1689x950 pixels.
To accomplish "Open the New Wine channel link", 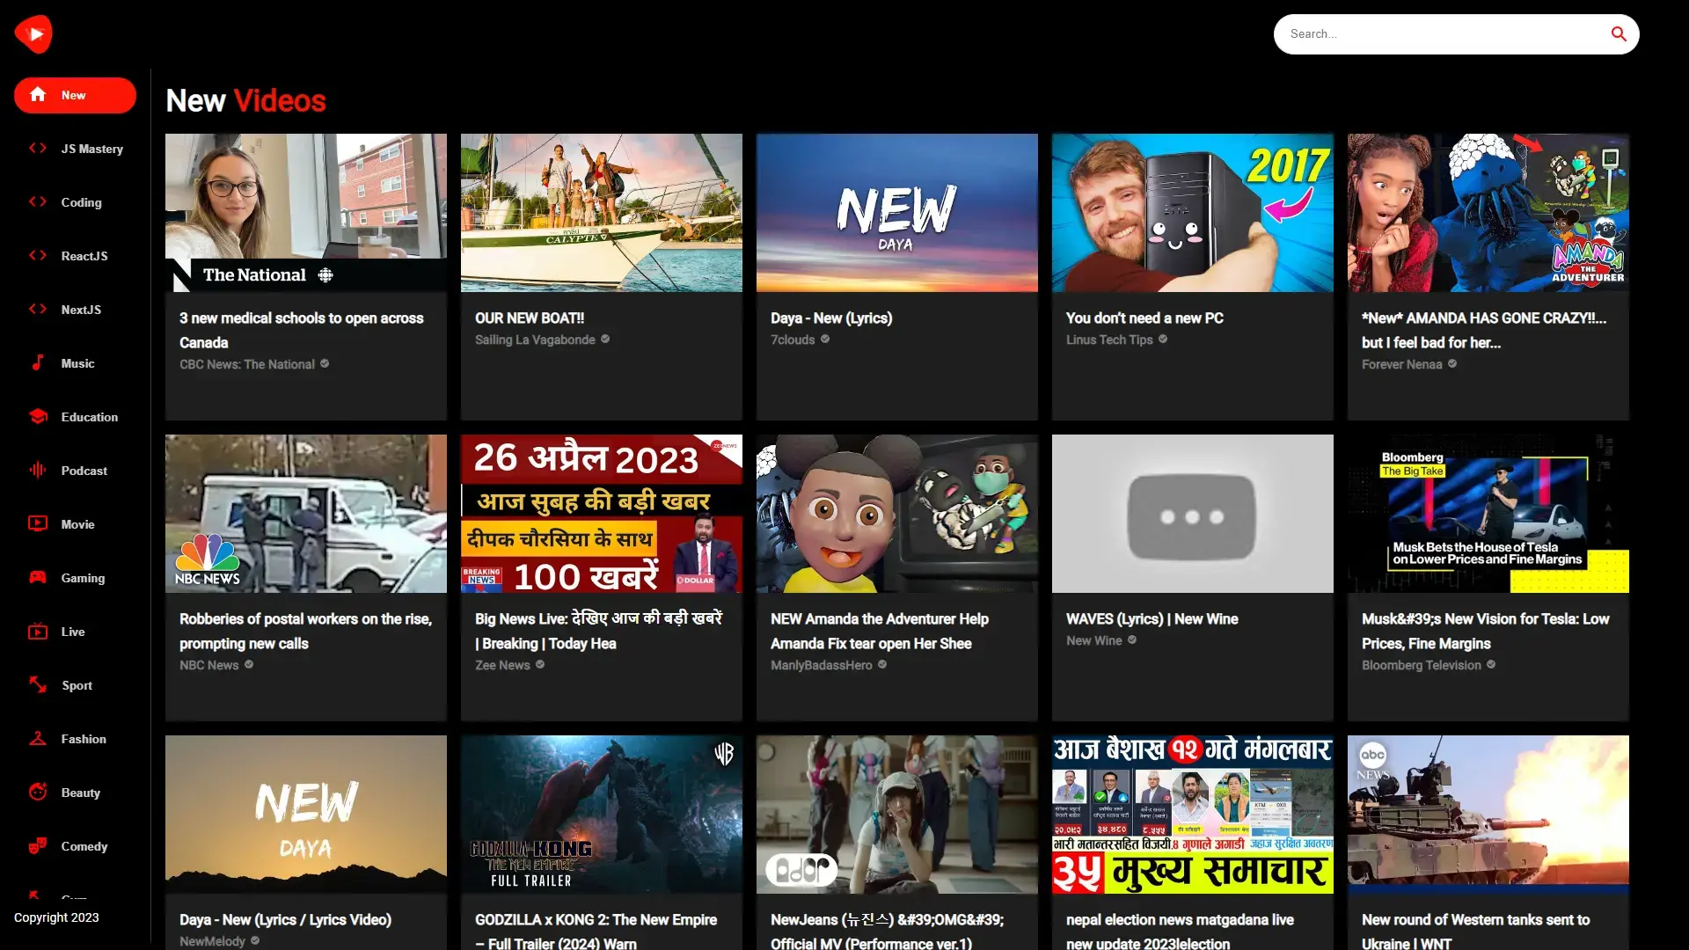I will pyautogui.click(x=1094, y=640).
